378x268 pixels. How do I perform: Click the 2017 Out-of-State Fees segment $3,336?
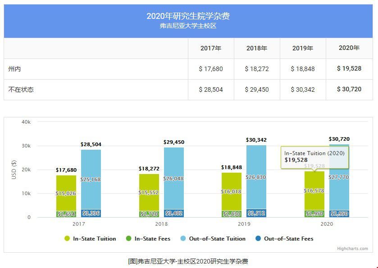tap(91, 214)
